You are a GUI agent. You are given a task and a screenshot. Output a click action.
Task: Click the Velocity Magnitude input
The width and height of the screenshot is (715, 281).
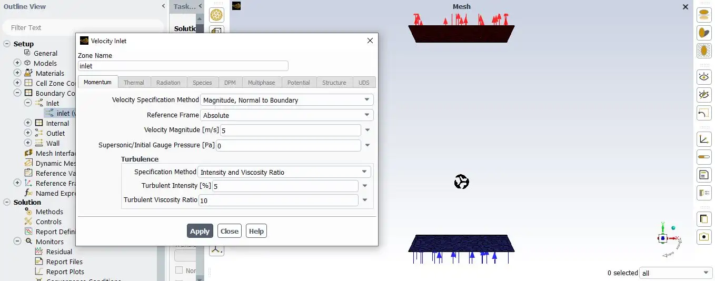[291, 130]
